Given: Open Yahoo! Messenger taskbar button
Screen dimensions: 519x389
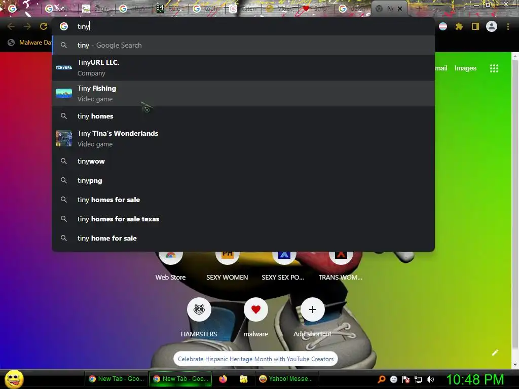Looking at the screenshot, I should coord(287,379).
